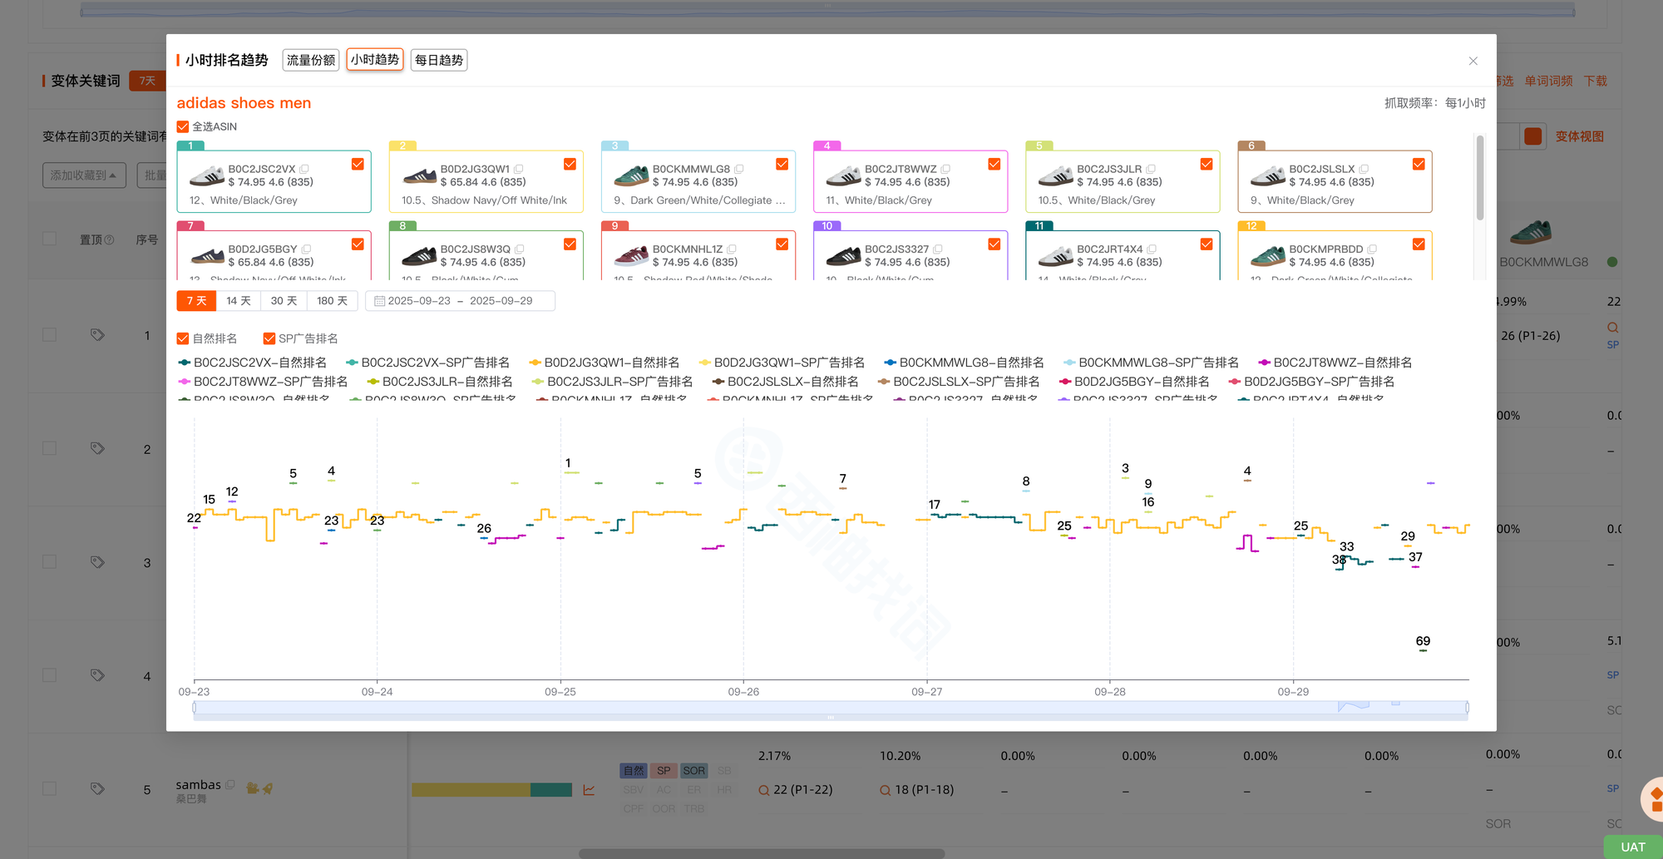Select the B0C2JT8WWZ product card thumbnail

(843, 175)
